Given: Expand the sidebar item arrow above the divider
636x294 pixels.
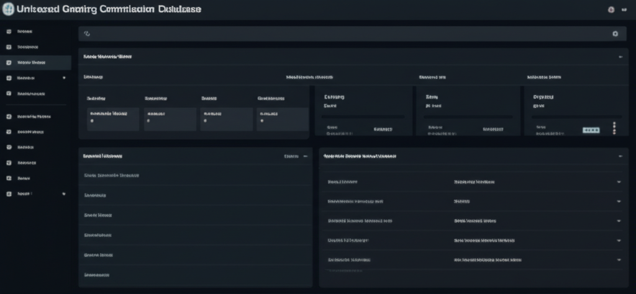Looking at the screenshot, I should (64, 78).
